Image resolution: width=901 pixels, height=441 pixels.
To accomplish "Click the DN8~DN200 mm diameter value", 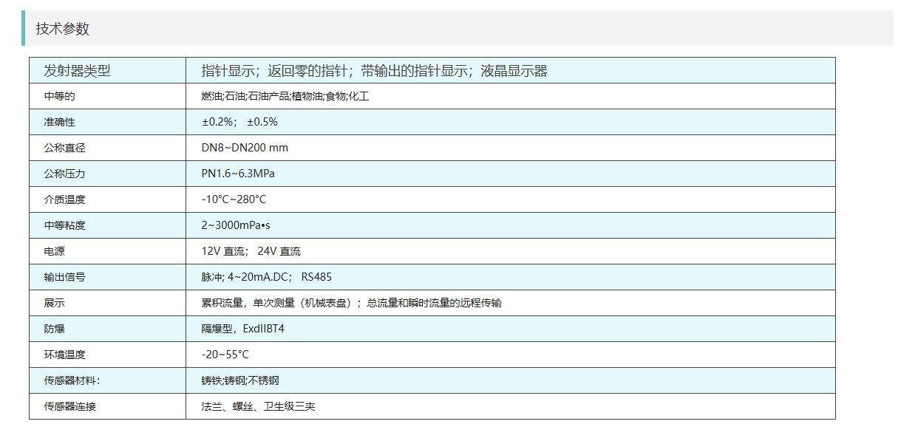I will coord(245,148).
